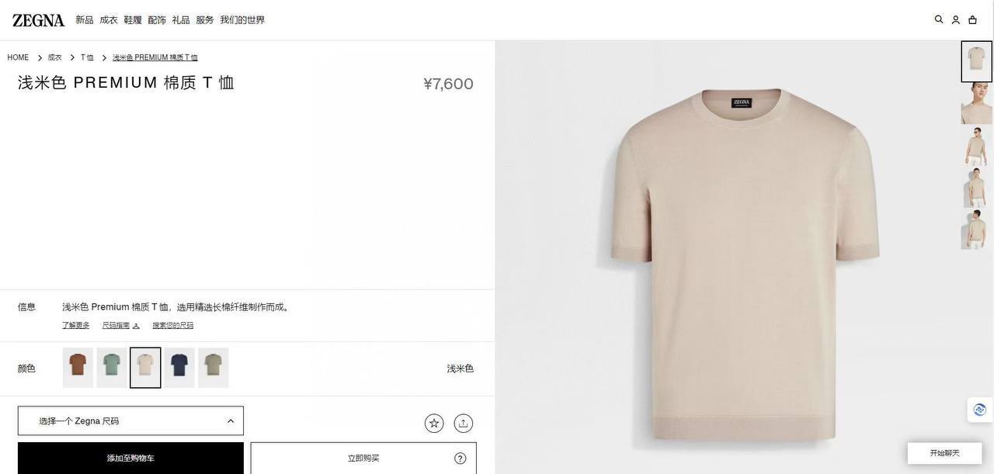Click the share upload icon
Viewport: 994px width, 474px height.
(x=464, y=423)
